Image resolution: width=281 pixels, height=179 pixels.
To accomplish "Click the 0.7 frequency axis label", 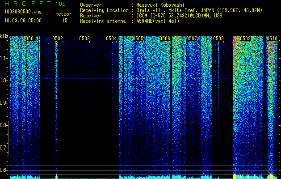I will click(x=4, y=148).
